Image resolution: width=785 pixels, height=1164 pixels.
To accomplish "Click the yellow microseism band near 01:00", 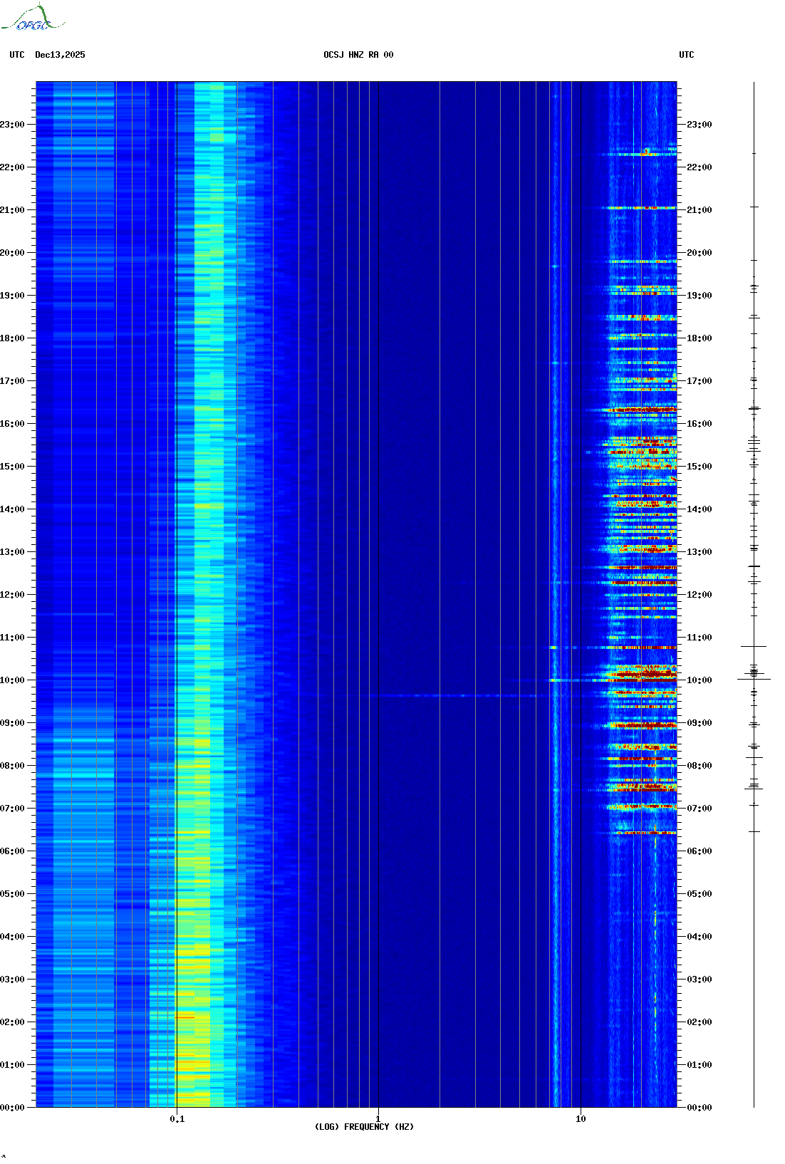I will pyautogui.click(x=192, y=1065).
